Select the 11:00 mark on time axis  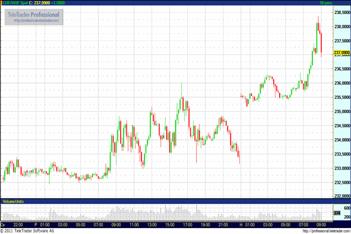pos(134,224)
